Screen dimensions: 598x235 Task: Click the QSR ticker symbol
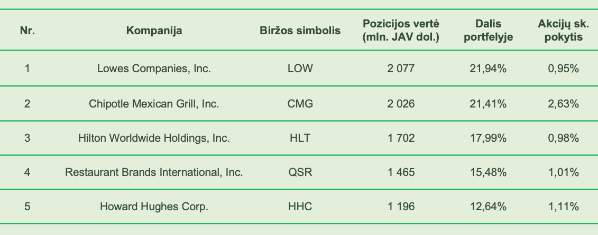point(300,172)
